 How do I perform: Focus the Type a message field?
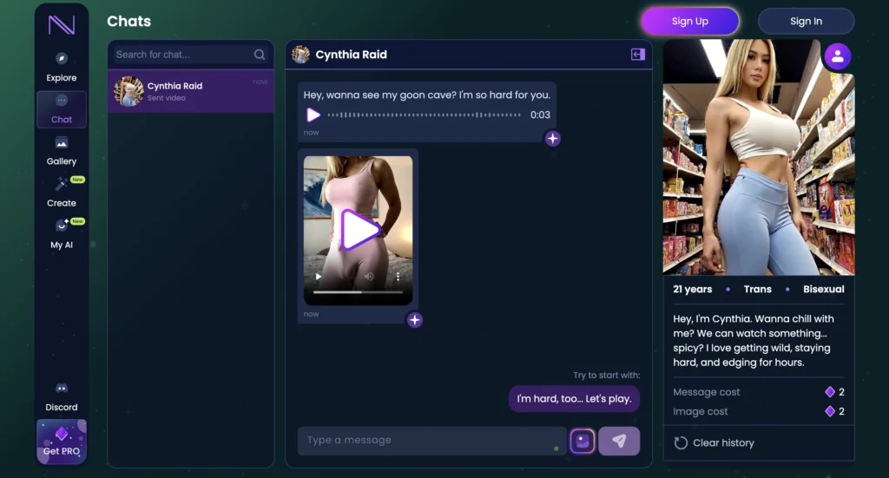click(431, 441)
